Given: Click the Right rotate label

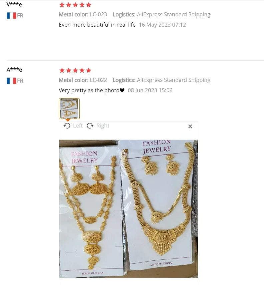Looking at the screenshot, I should click(103, 126).
